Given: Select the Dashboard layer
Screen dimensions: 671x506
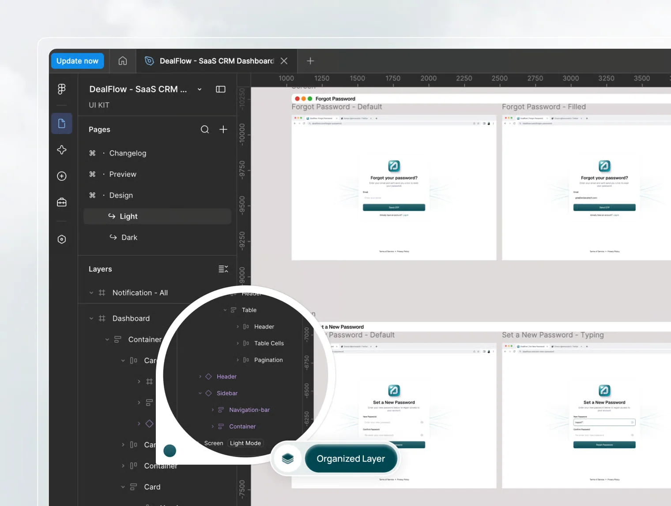Looking at the screenshot, I should click(x=131, y=318).
